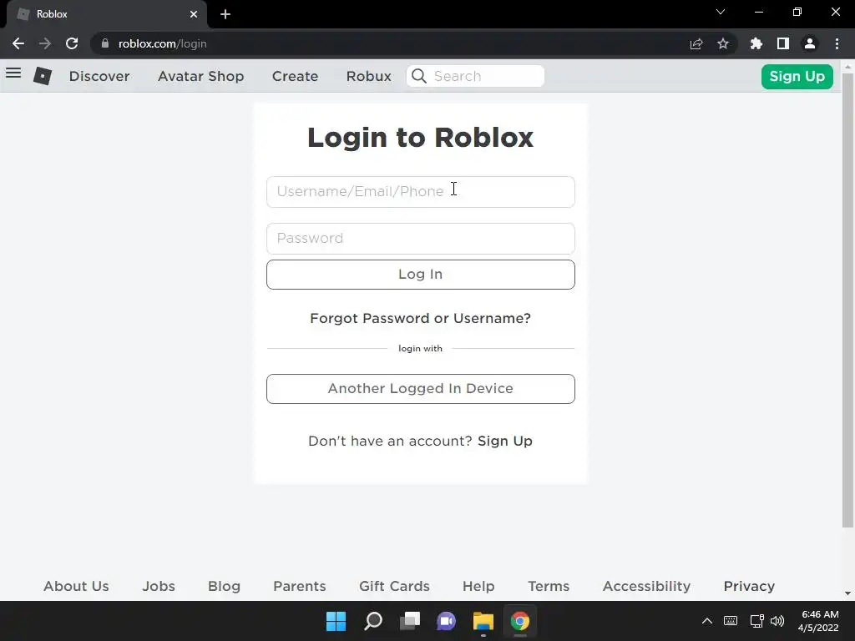Open the Chrome extensions puzzle icon

pyautogui.click(x=756, y=43)
